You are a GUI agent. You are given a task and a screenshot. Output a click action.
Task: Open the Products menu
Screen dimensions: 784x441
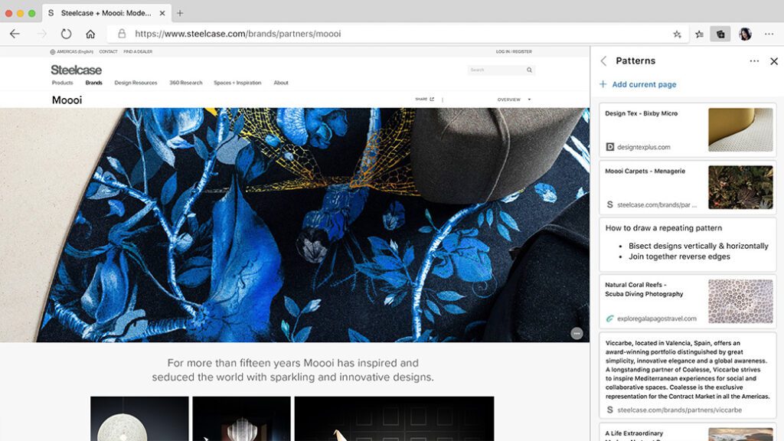click(63, 83)
